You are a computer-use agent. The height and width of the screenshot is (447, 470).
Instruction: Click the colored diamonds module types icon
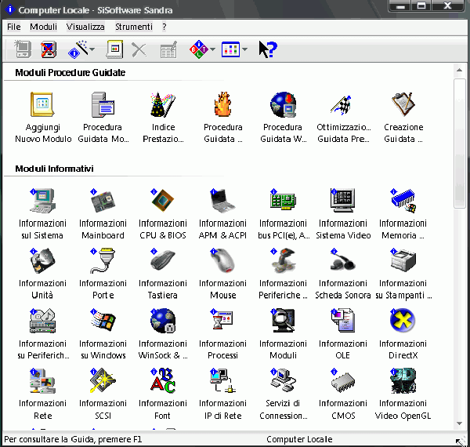coord(198,49)
